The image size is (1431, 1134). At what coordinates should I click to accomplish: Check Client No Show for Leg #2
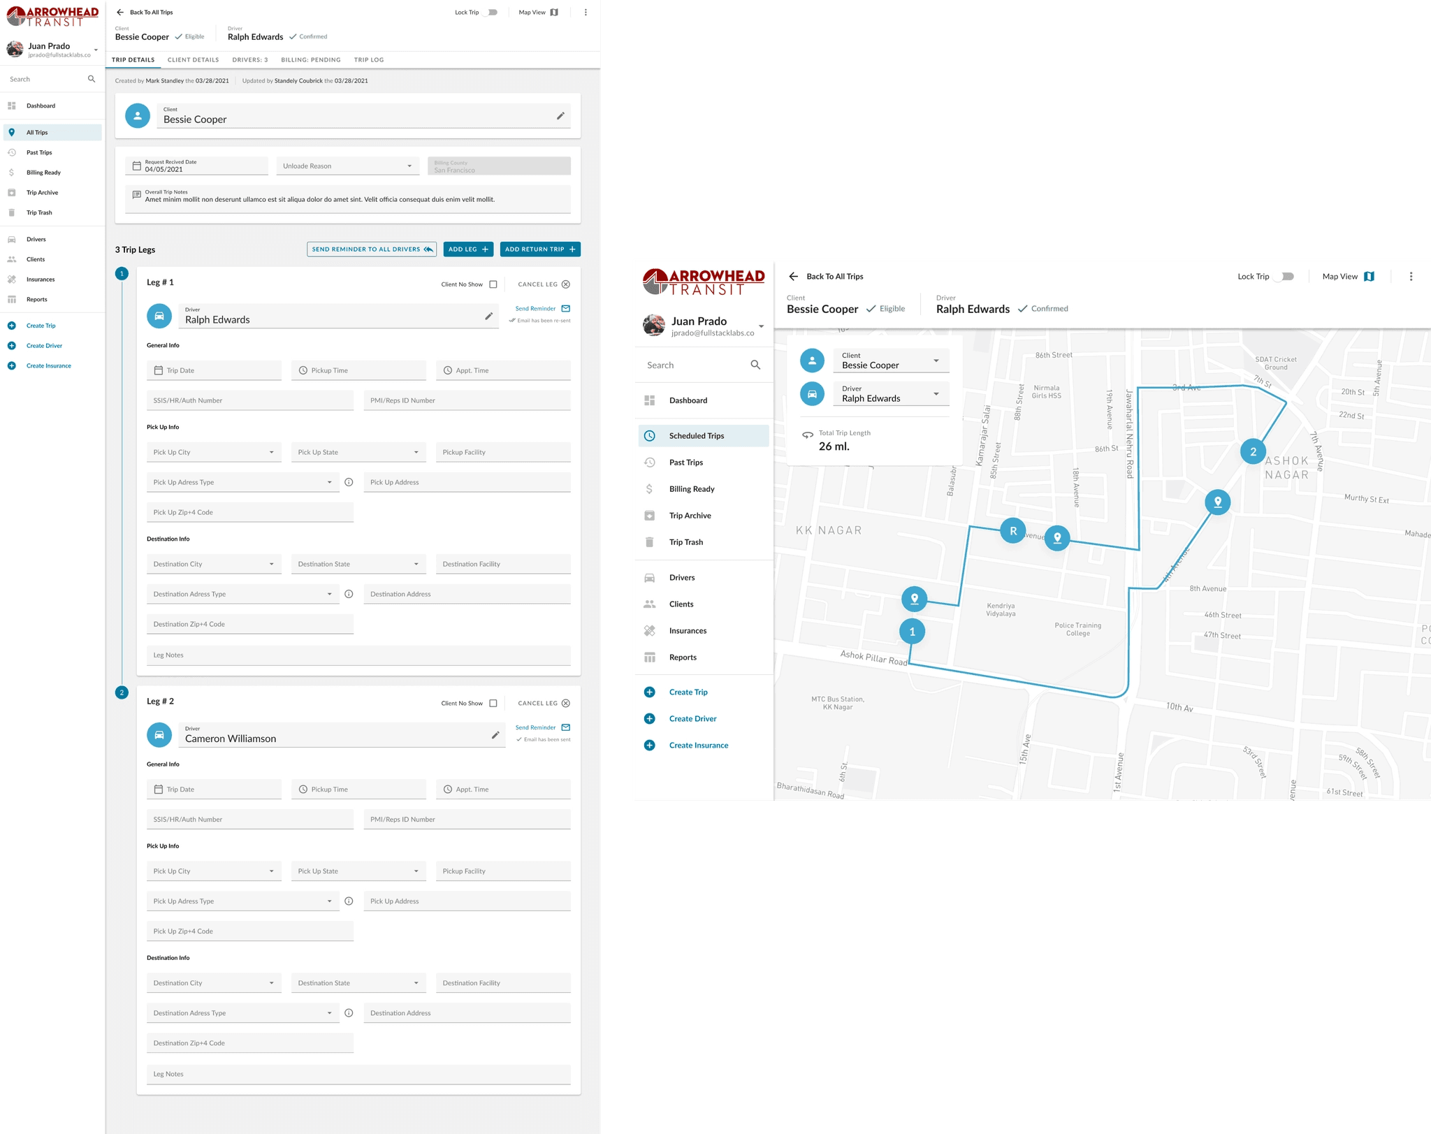tap(493, 703)
